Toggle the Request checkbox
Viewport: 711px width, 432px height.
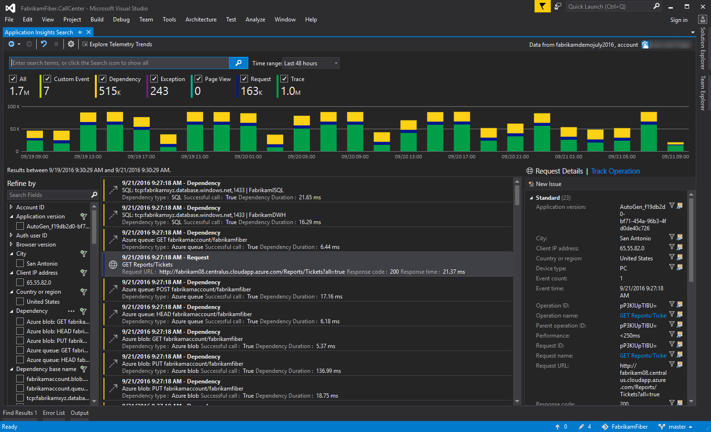coord(244,79)
